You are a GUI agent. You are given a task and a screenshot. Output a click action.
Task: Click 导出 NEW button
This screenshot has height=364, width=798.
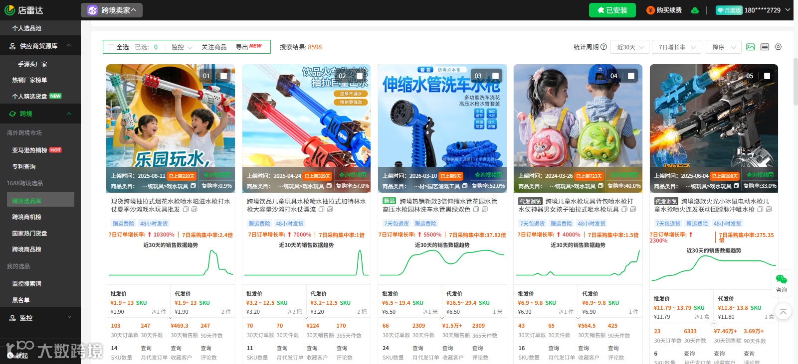click(248, 47)
